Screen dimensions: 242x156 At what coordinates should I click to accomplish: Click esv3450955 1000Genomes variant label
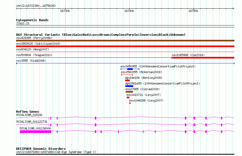[158, 66]
